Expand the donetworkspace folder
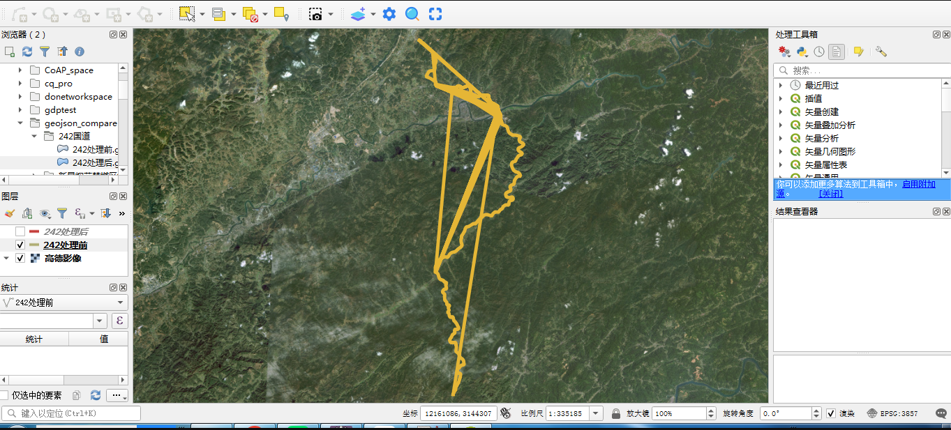951x430 pixels. coord(20,97)
